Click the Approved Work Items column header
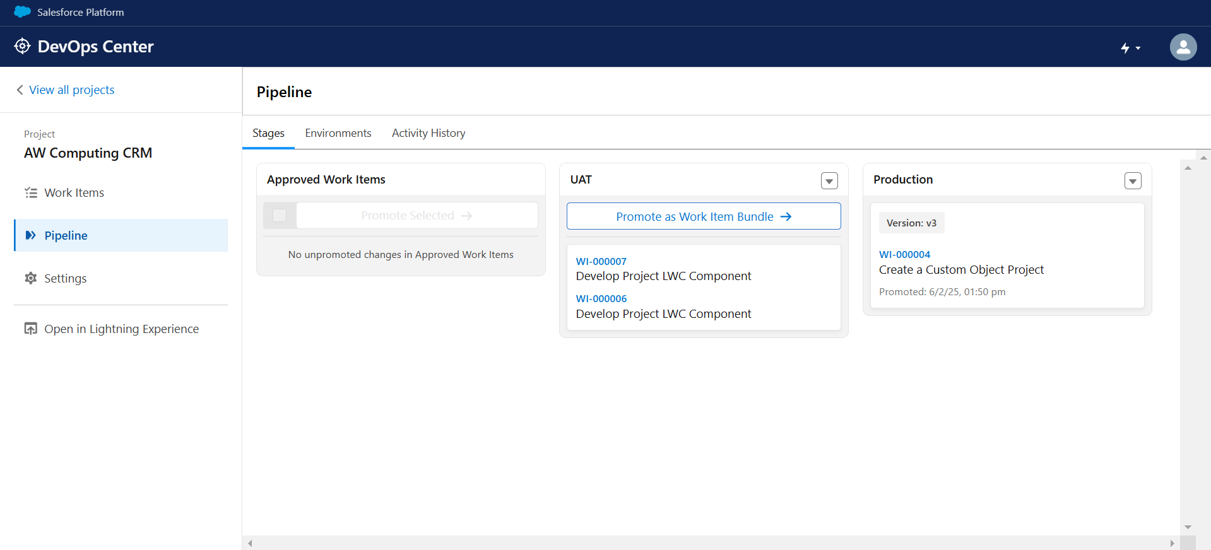This screenshot has width=1211, height=550. tap(326, 179)
